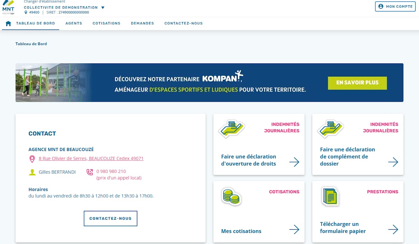Click the documents icon on the Prestations card

point(330,196)
